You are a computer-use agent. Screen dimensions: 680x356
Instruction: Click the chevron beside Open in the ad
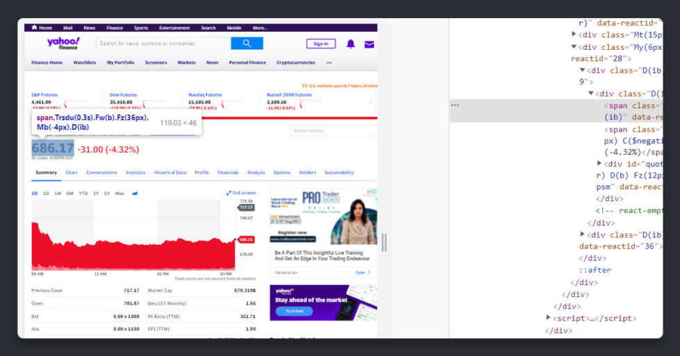coord(369,273)
